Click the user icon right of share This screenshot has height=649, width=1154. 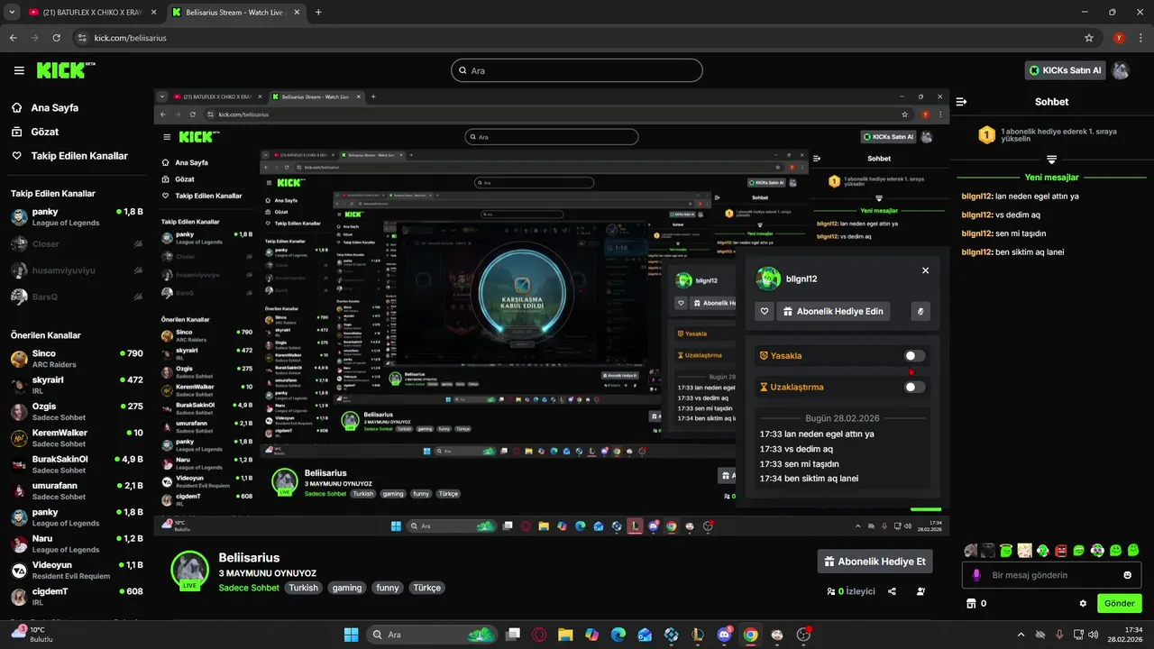click(x=920, y=591)
